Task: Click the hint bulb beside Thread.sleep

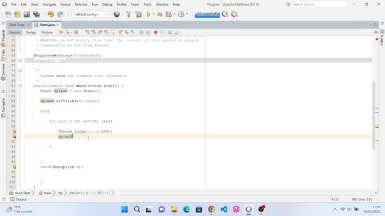Action: point(14,131)
